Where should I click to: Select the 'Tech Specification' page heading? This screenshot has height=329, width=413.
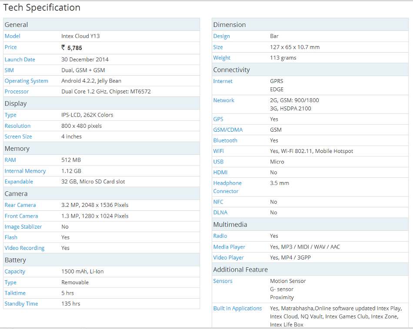point(42,7)
